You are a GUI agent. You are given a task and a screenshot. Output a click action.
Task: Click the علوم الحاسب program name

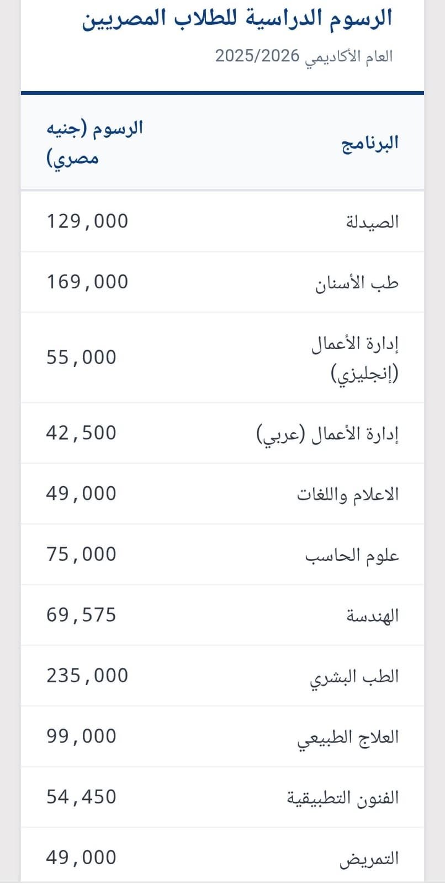352,555
